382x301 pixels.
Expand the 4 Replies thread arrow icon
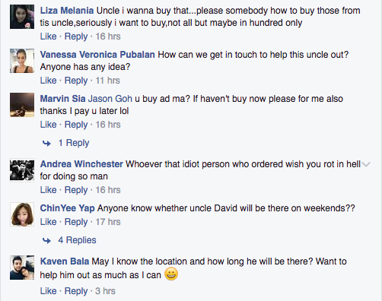click(x=46, y=240)
